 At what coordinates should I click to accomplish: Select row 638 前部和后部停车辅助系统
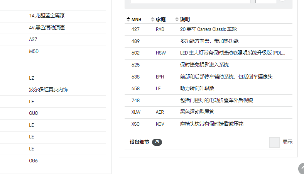point(208,77)
